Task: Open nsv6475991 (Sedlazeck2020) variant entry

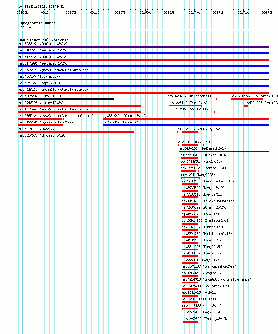Action: [43, 64]
